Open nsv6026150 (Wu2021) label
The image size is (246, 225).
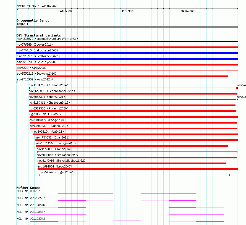coord(48,132)
